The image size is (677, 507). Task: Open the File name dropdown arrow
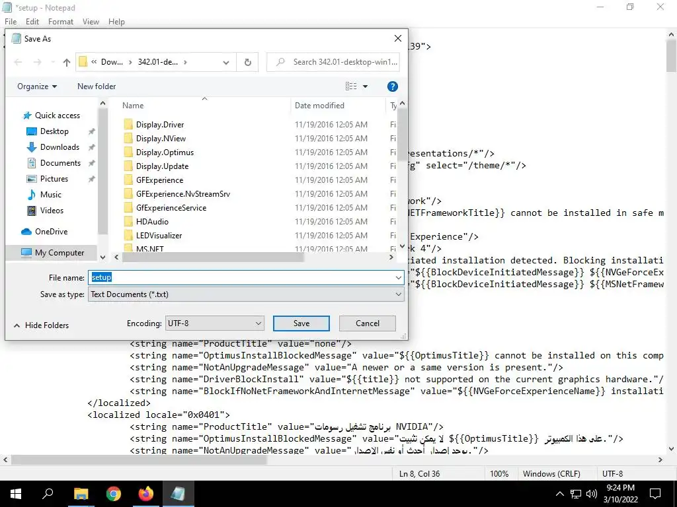point(399,278)
